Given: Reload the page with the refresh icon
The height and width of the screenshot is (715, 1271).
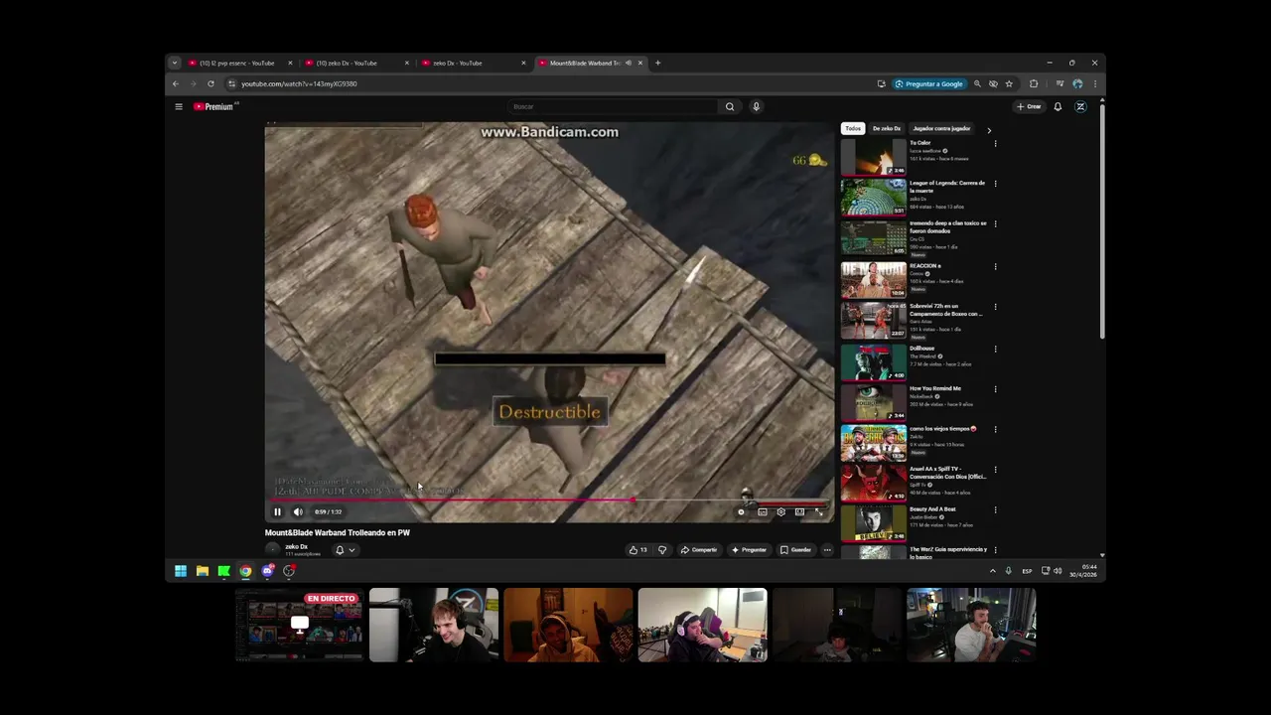Looking at the screenshot, I should click(x=211, y=83).
